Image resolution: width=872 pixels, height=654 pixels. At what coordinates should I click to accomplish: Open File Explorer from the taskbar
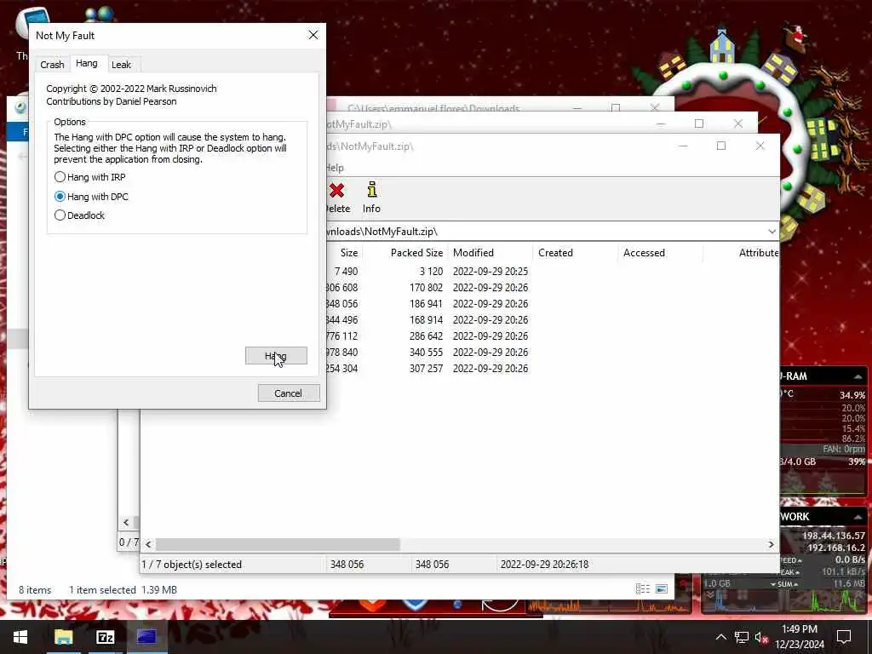tap(63, 637)
